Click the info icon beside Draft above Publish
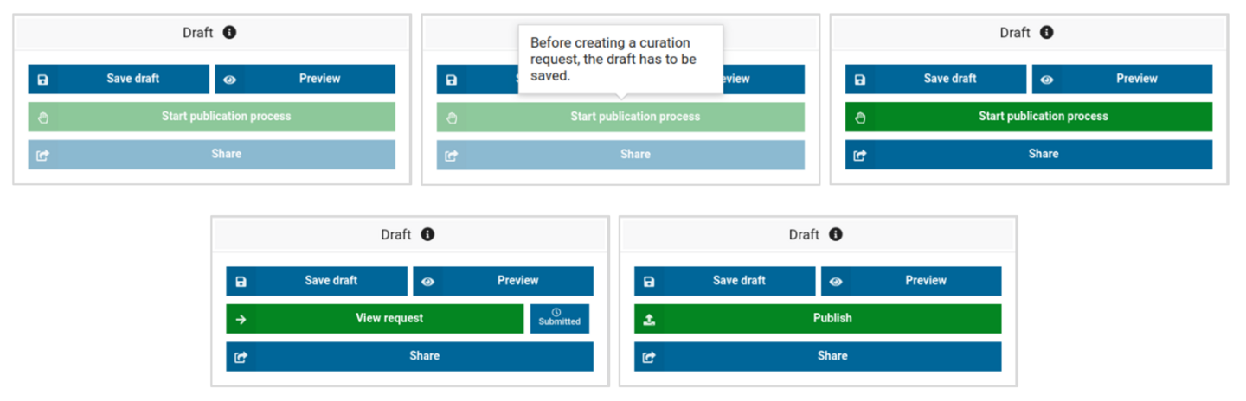Screen dimensions: 1246x401 (x=835, y=234)
